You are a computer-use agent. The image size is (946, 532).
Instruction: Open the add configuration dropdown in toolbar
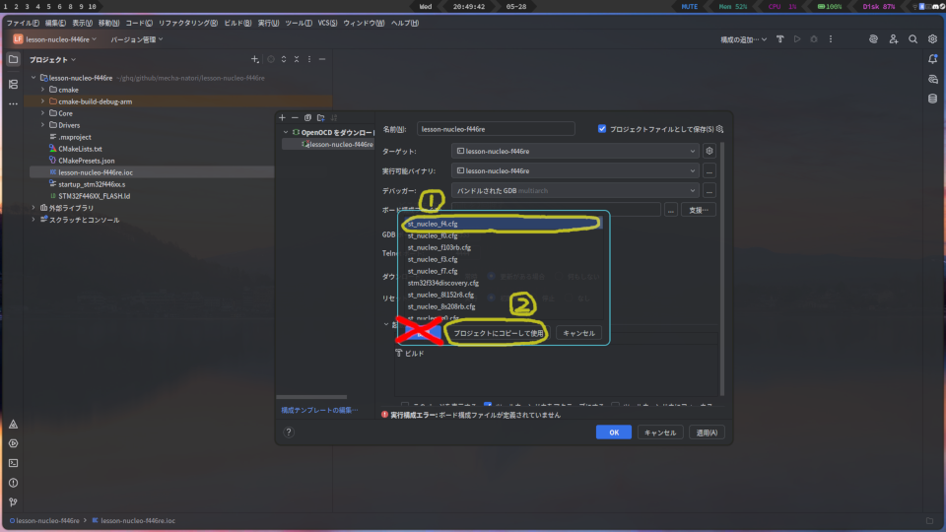pyautogui.click(x=743, y=39)
